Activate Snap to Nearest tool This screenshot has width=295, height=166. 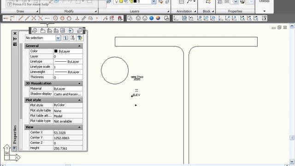pyautogui.click(x=106, y=18)
